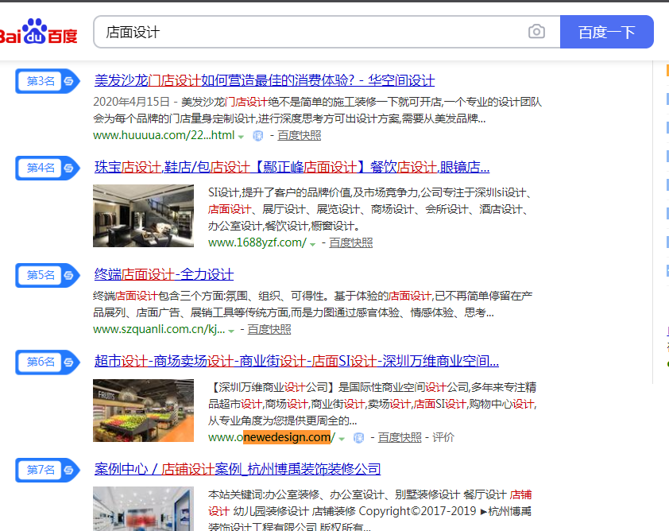
Task: Click URL text www.1688yzf.com/
Action: (257, 242)
